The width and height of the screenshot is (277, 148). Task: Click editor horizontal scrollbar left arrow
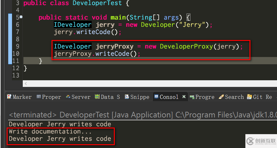coord(26,83)
